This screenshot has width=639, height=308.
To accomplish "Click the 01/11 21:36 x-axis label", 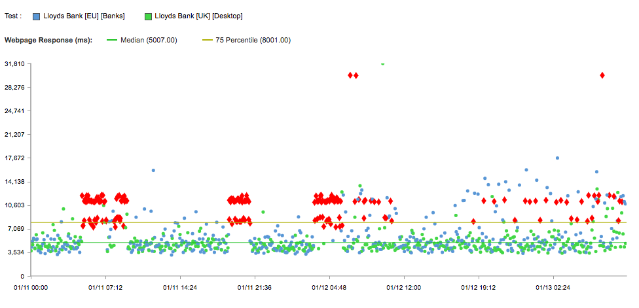I will point(255,287).
